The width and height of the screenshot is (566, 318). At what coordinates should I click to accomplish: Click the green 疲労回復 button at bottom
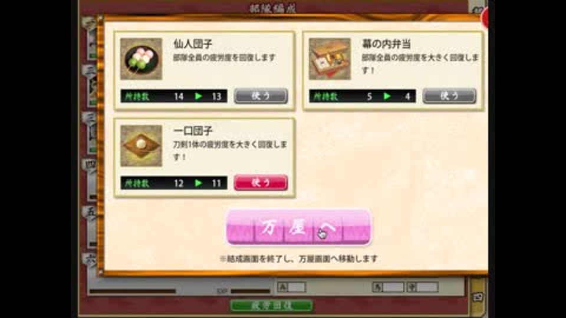pyautogui.click(x=271, y=306)
